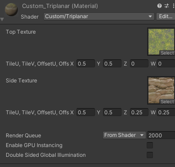Enable GPU Instancing checkbox
The width and height of the screenshot is (175, 167).
click(150, 145)
